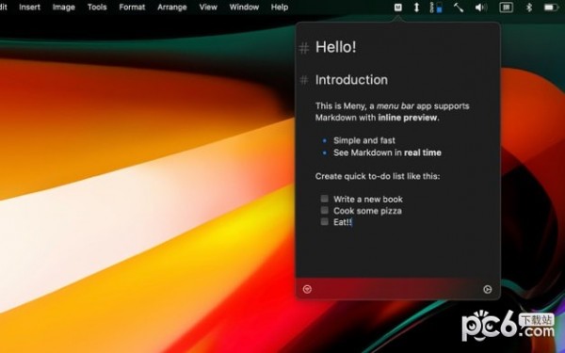This screenshot has width=565, height=353.
Task: Click the 'Cook some pizza' text
Action: click(367, 211)
